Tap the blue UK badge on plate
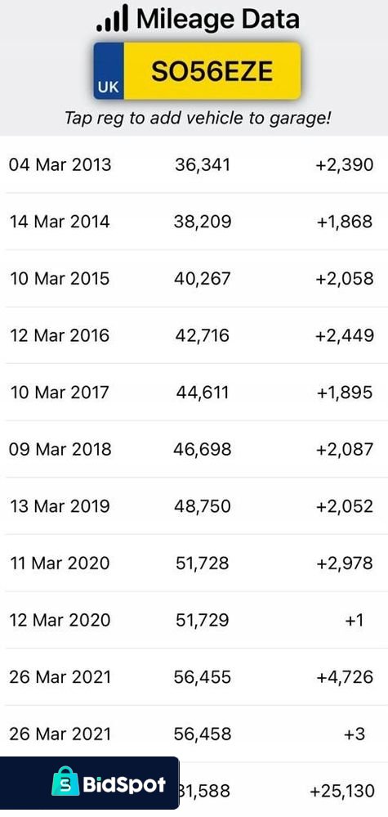 point(109,71)
